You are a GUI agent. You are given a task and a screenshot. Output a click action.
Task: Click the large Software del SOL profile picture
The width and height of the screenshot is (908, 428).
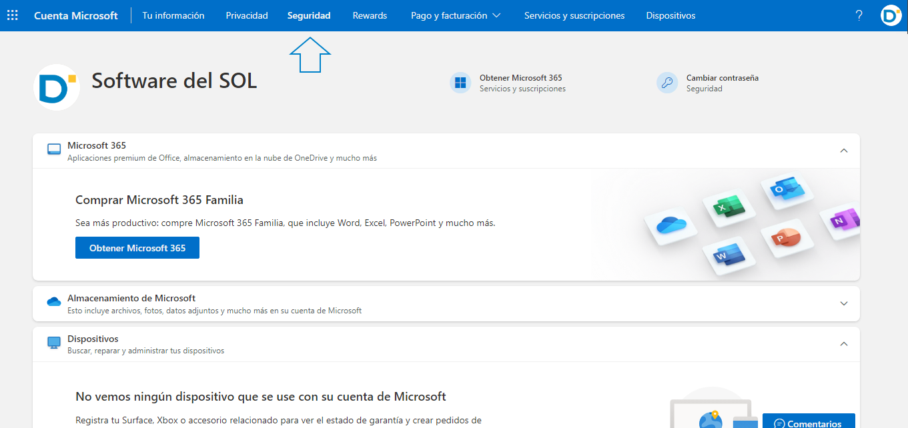pyautogui.click(x=57, y=87)
